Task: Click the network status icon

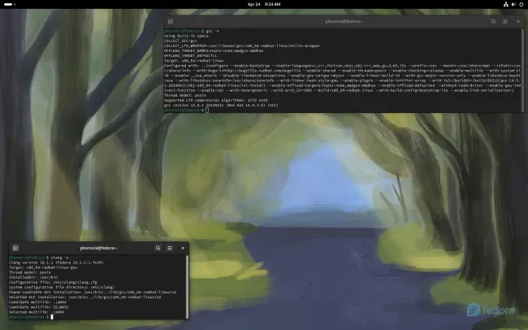Action: (506, 4)
